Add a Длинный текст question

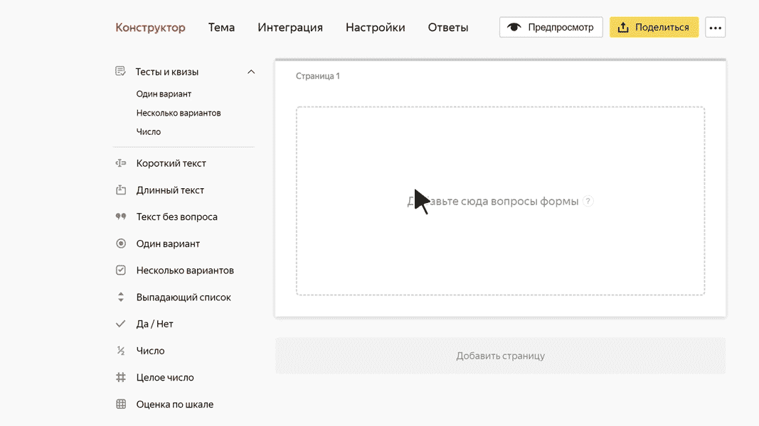170,190
